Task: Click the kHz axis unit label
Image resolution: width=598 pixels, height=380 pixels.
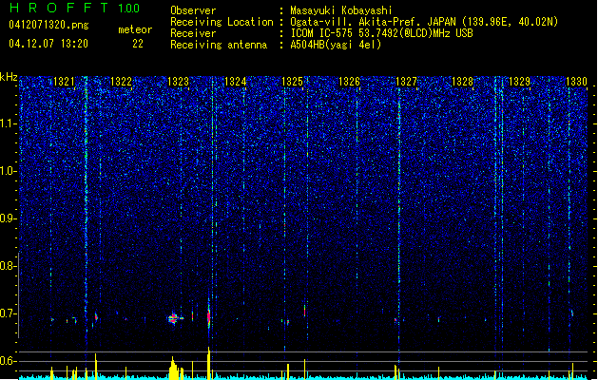Action: tap(9, 77)
